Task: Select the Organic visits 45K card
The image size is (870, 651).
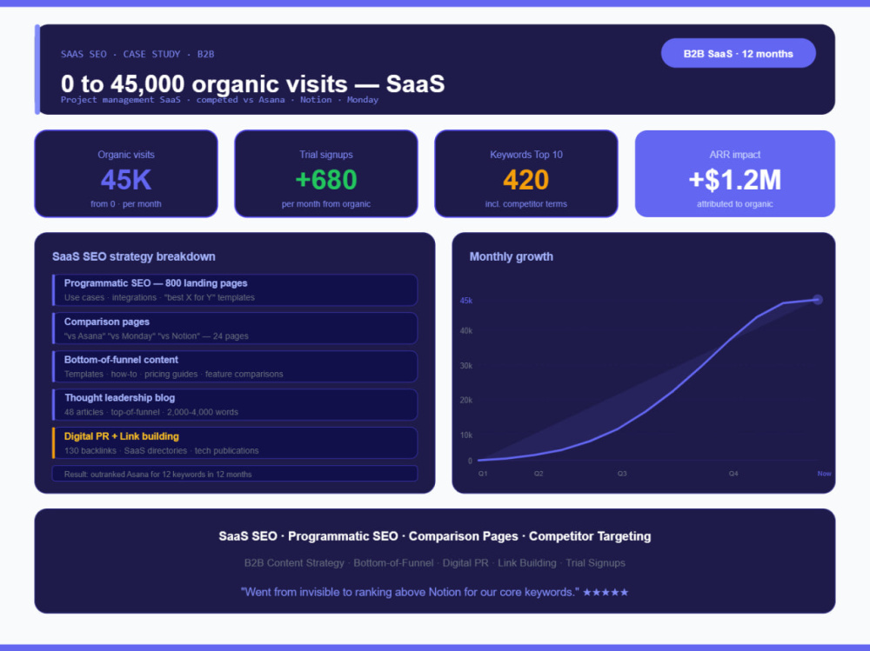Action: click(x=126, y=174)
